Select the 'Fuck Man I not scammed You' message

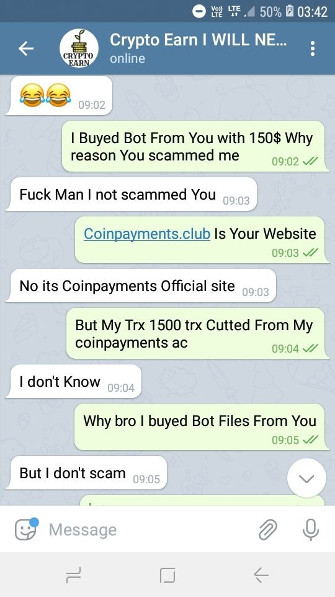pos(132,194)
